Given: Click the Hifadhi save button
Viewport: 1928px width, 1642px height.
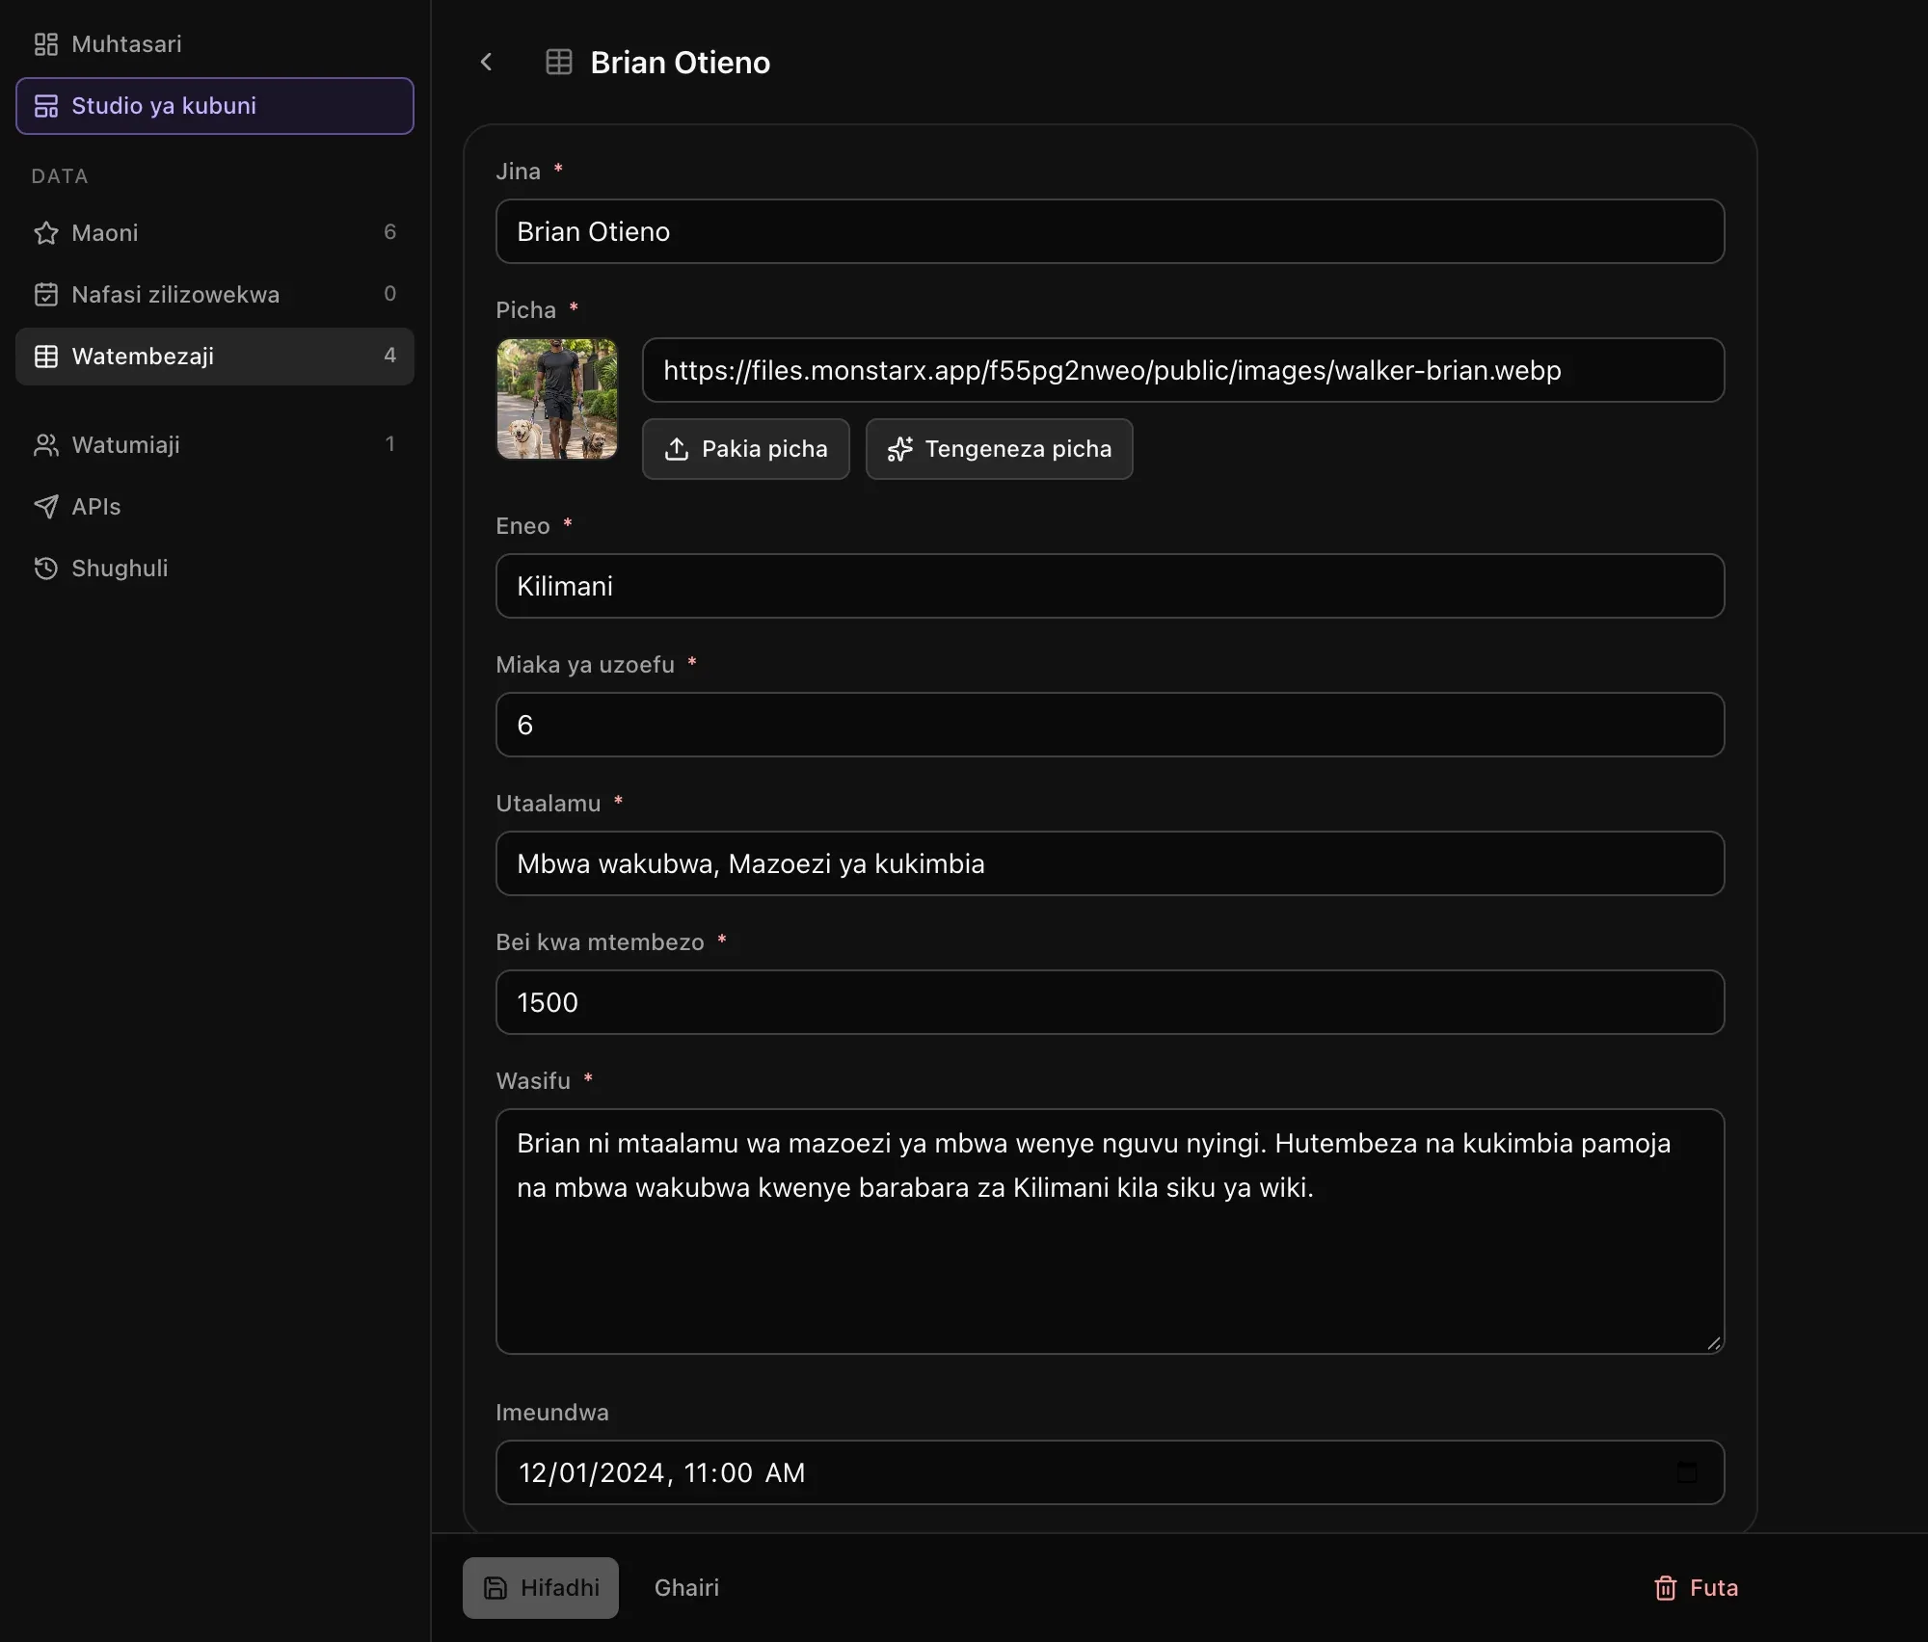Looking at the screenshot, I should point(541,1587).
